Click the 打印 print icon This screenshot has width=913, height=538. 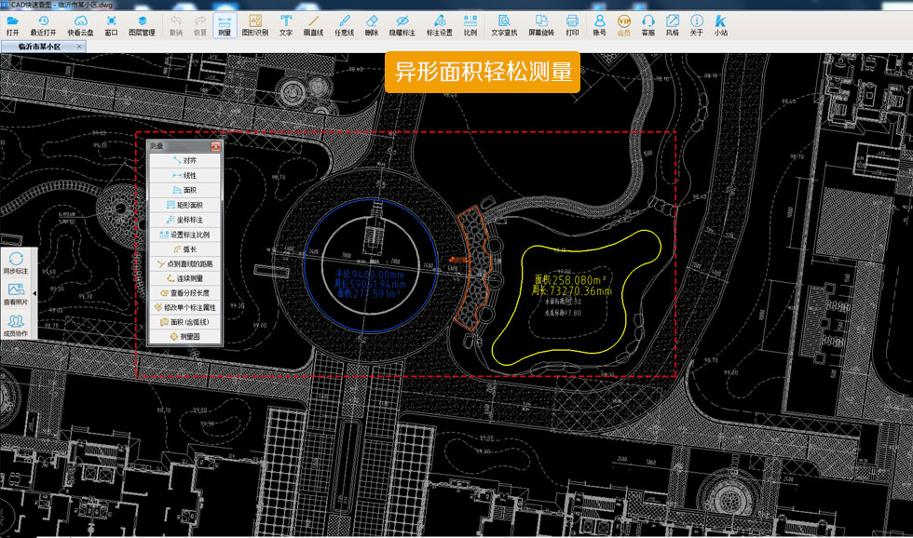point(572,24)
